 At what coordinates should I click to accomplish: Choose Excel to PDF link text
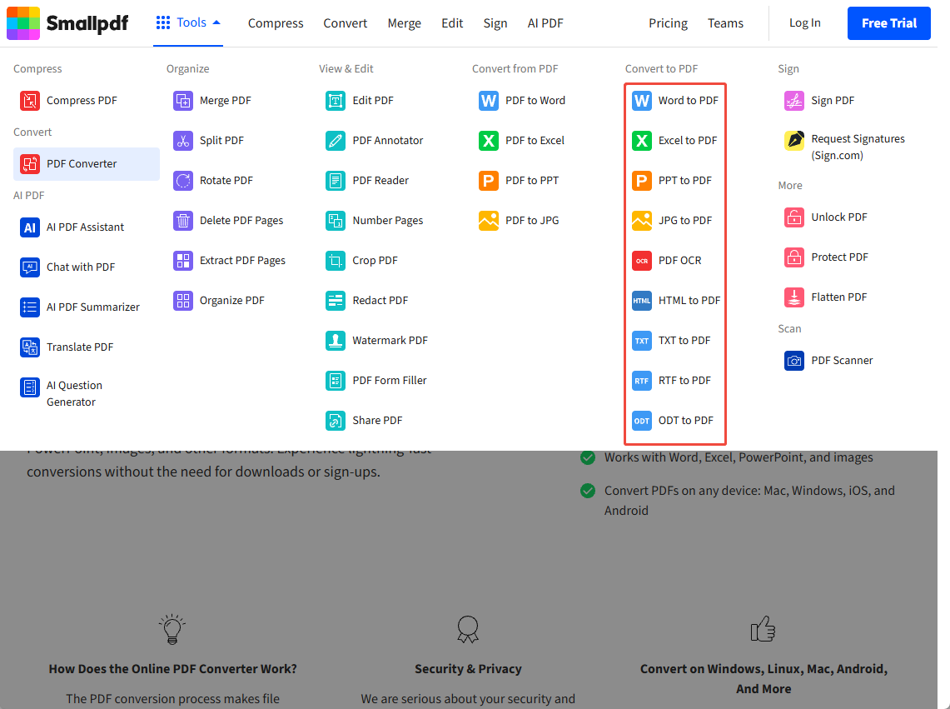point(688,141)
